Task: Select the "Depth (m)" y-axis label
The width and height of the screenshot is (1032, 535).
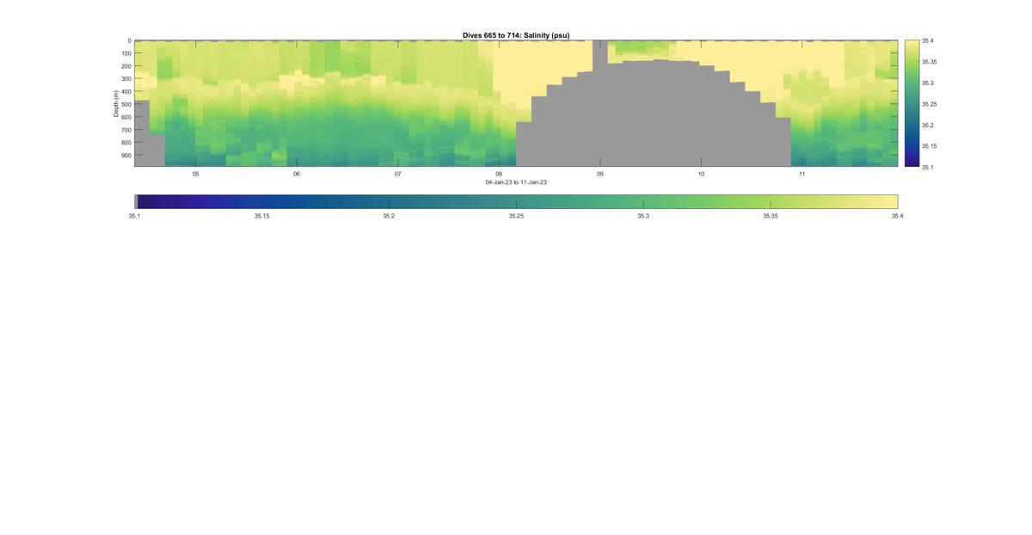Action: (x=115, y=103)
